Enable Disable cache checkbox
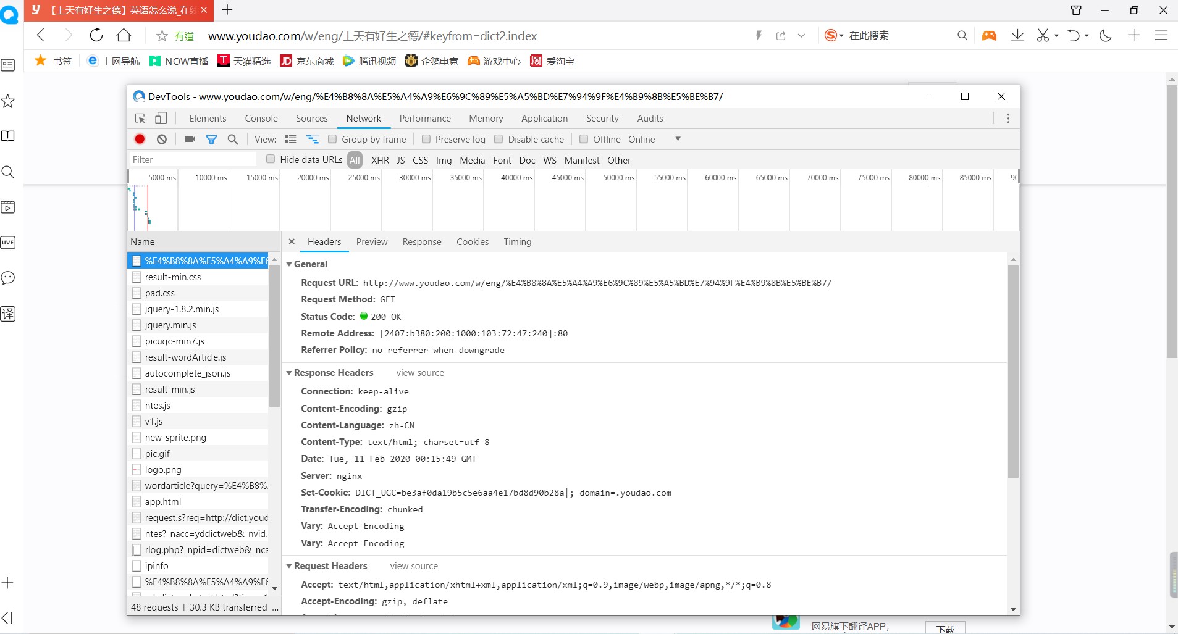This screenshot has width=1178, height=634. pyautogui.click(x=499, y=139)
